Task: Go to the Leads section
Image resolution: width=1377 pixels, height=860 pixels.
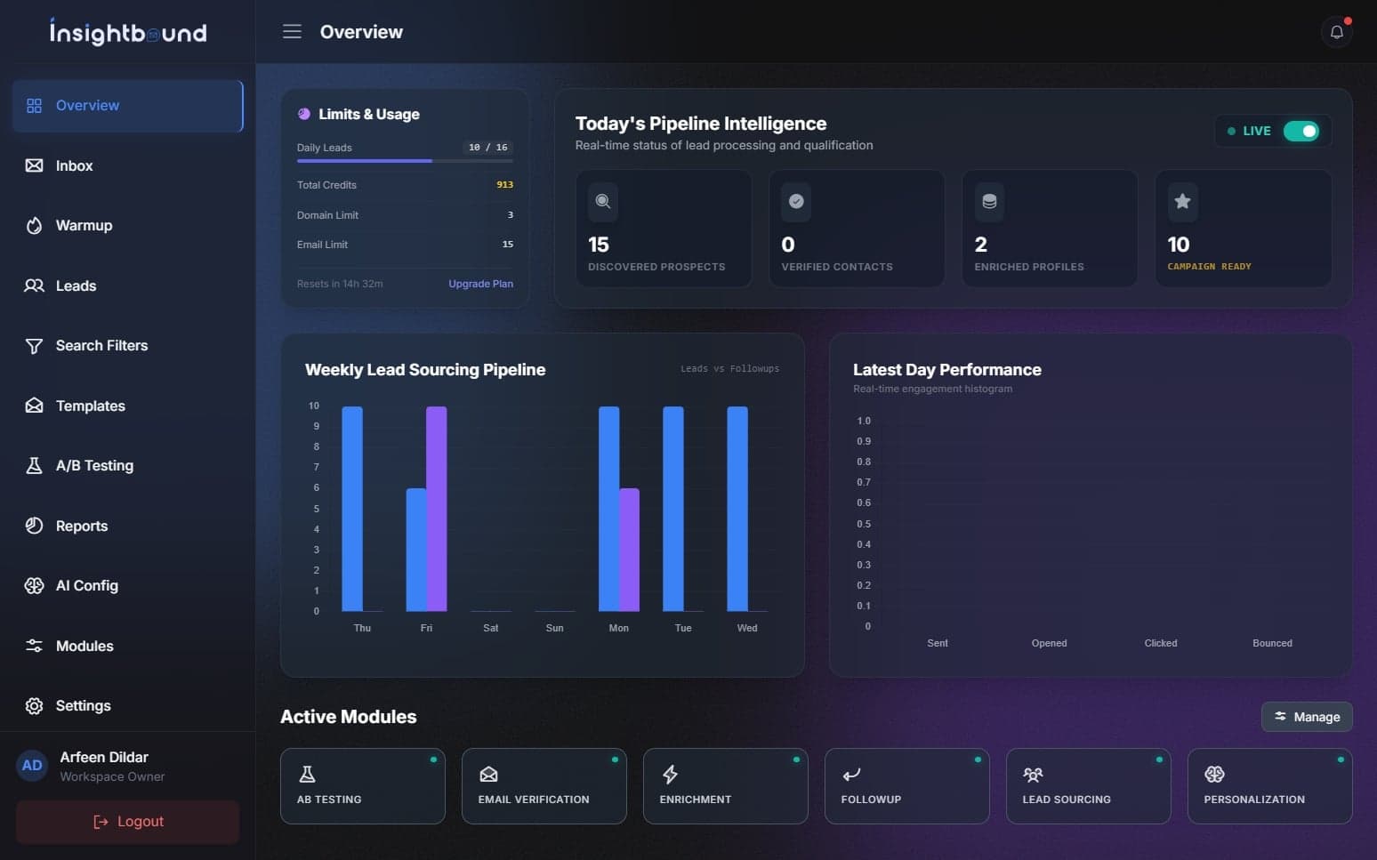Action: 128,285
